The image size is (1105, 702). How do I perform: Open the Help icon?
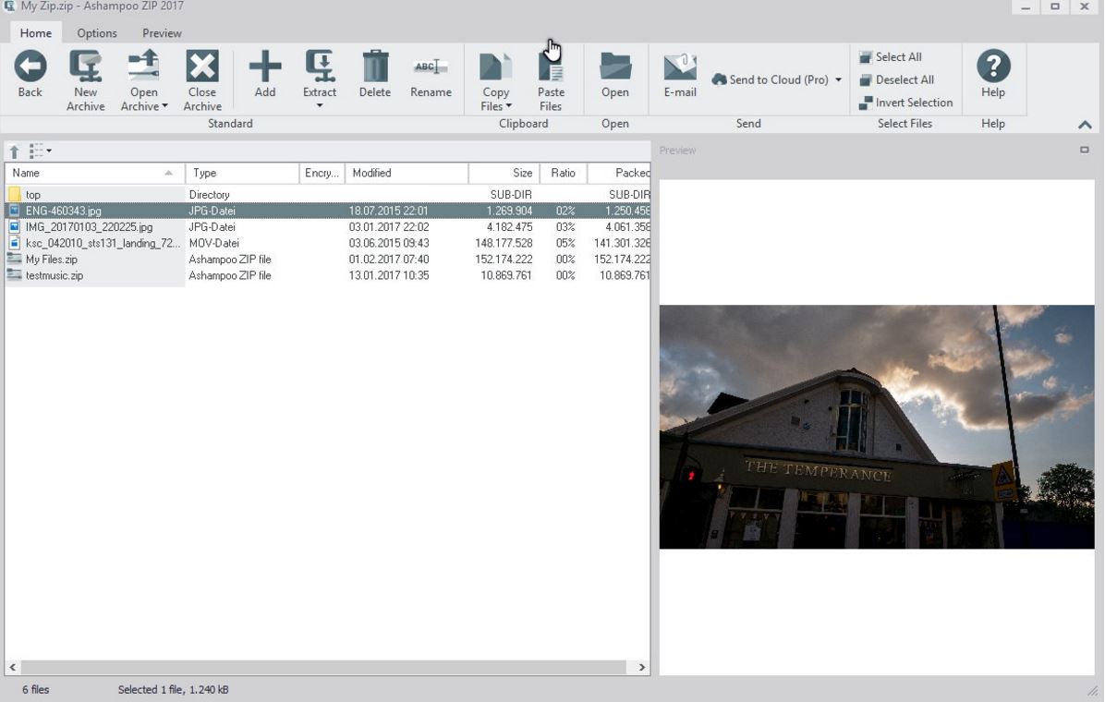click(993, 67)
